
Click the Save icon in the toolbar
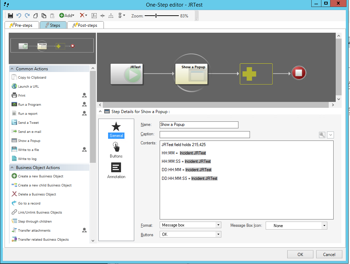[x=10, y=16]
